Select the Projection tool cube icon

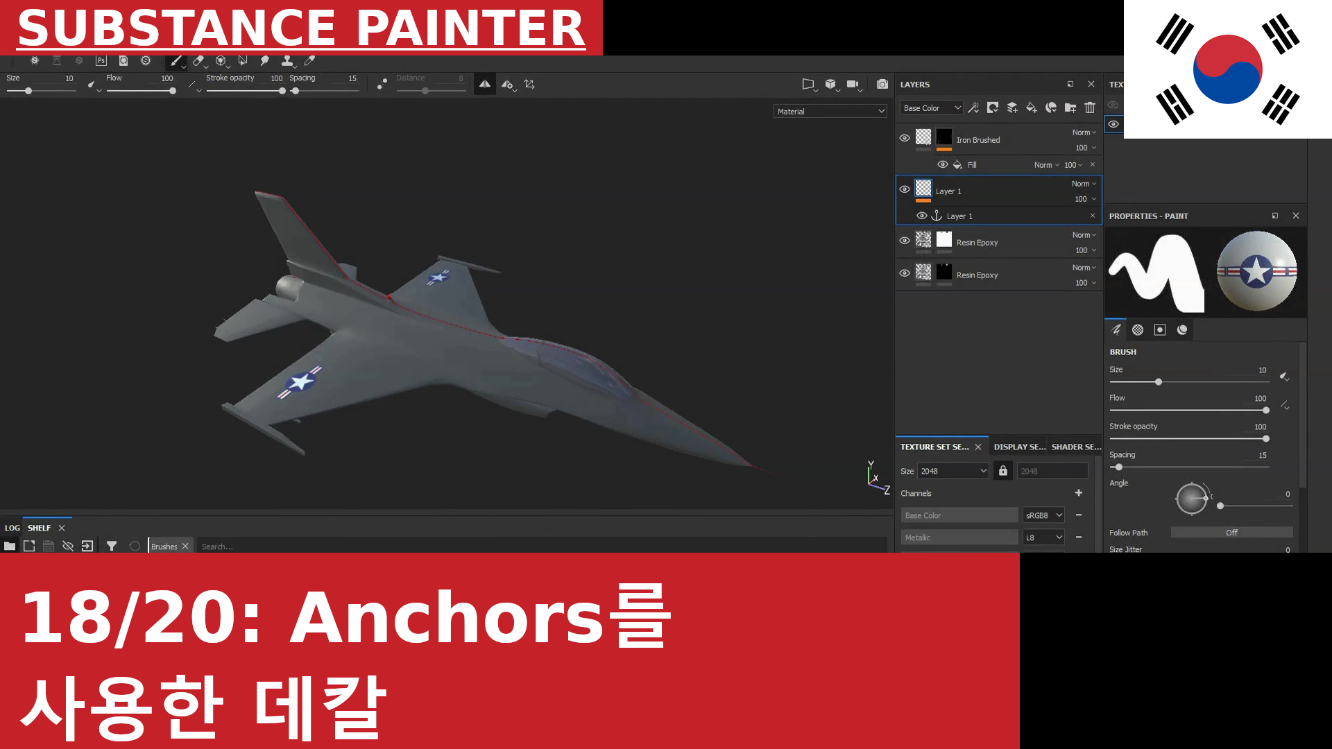click(x=221, y=61)
